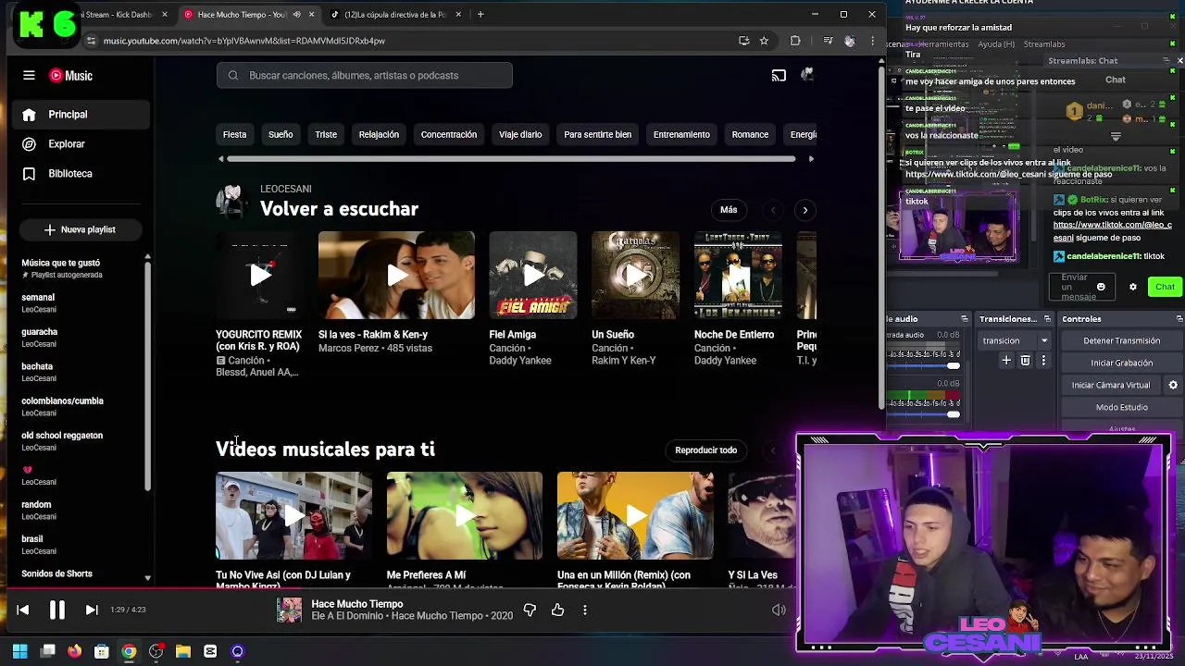Dislike Hace Mucho Tiempo with thumbs down
Screen dimensions: 1185x666
(530, 610)
